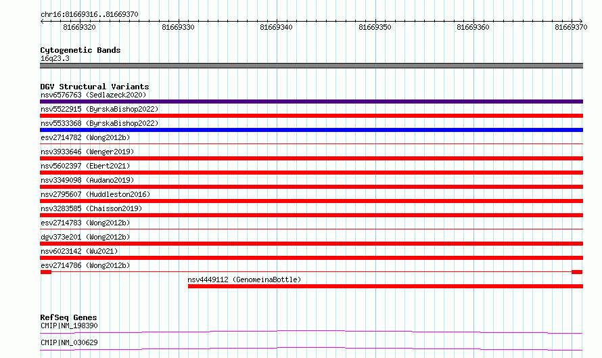602x358 pixels.
Task: Click the red bar under nsv3349098
Action: click(x=311, y=187)
